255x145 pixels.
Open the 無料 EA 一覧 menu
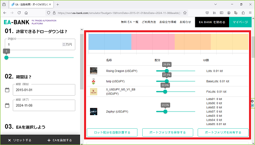[129, 22]
